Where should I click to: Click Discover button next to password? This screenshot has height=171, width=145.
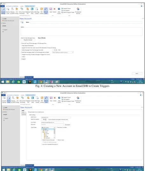click(x=67, y=125)
